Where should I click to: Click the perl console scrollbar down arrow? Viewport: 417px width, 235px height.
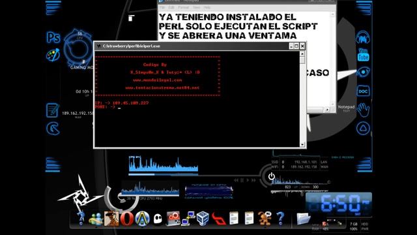(302, 144)
